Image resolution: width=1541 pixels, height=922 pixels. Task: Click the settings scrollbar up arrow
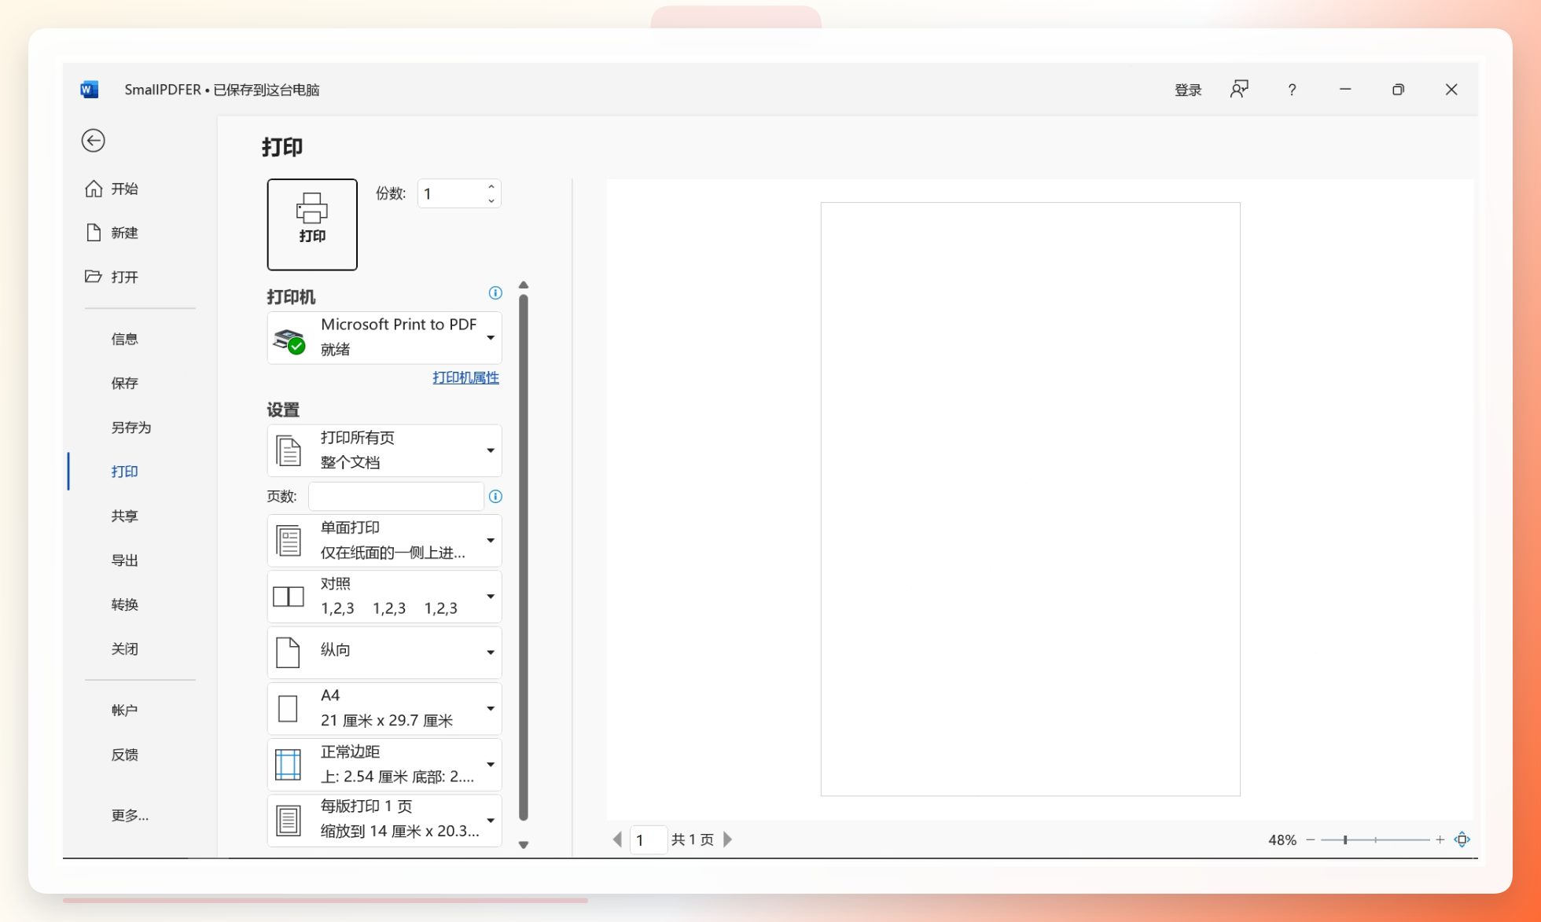pos(524,285)
